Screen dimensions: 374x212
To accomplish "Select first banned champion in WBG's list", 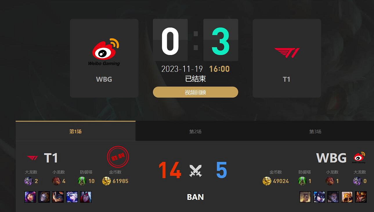I will tap(305, 197).
